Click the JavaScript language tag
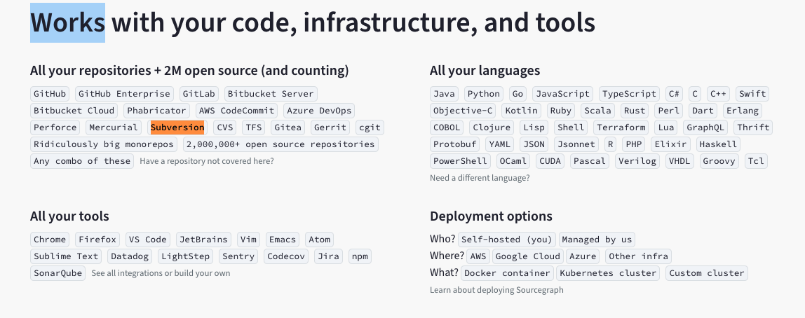805x318 pixels. (x=562, y=94)
